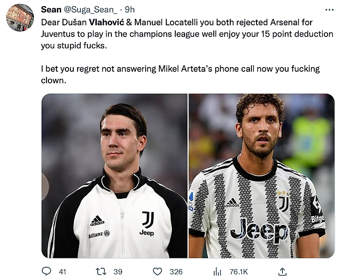Open tweet analytics via the bar chart icon
The image size is (343, 279).
(217, 271)
